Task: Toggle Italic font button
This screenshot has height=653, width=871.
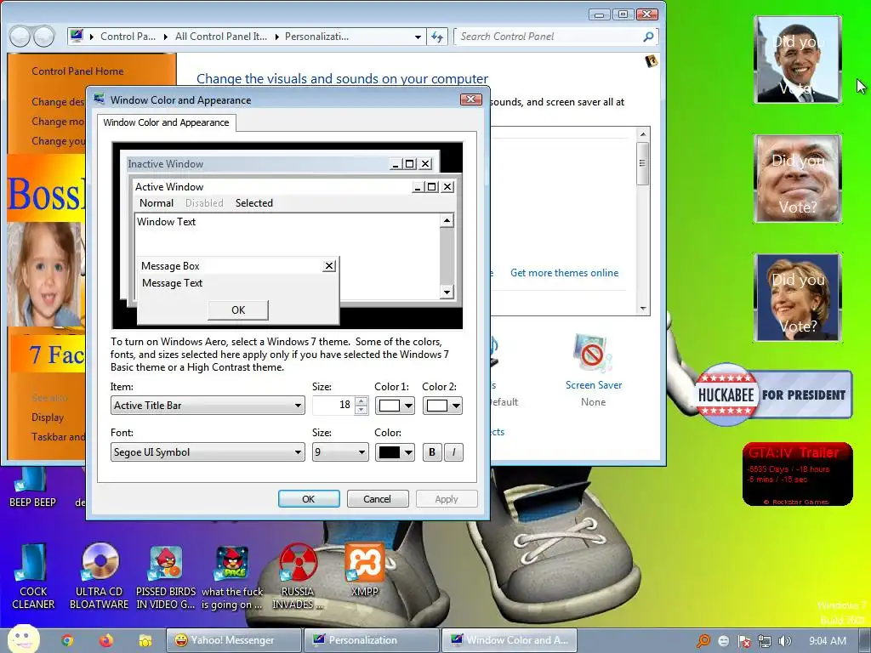Action: click(x=454, y=452)
